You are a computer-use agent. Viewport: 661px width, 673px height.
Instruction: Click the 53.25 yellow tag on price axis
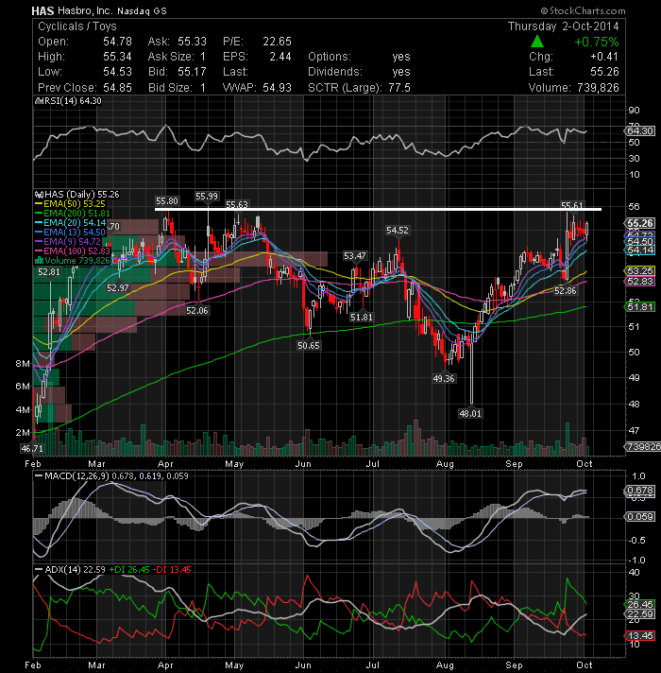[x=640, y=271]
